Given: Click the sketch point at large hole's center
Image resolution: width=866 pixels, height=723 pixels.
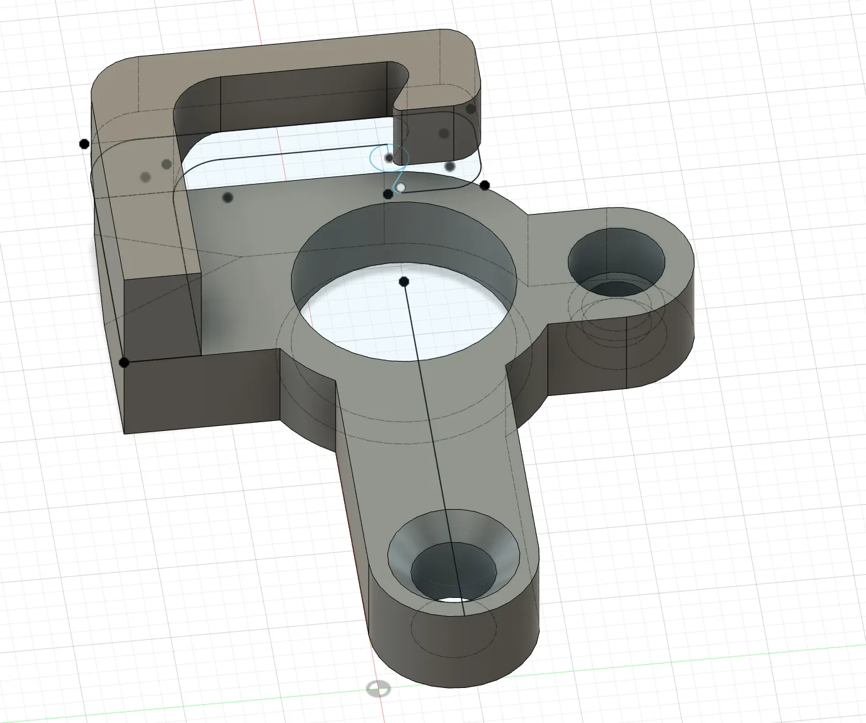Looking at the screenshot, I should pyautogui.click(x=404, y=281).
